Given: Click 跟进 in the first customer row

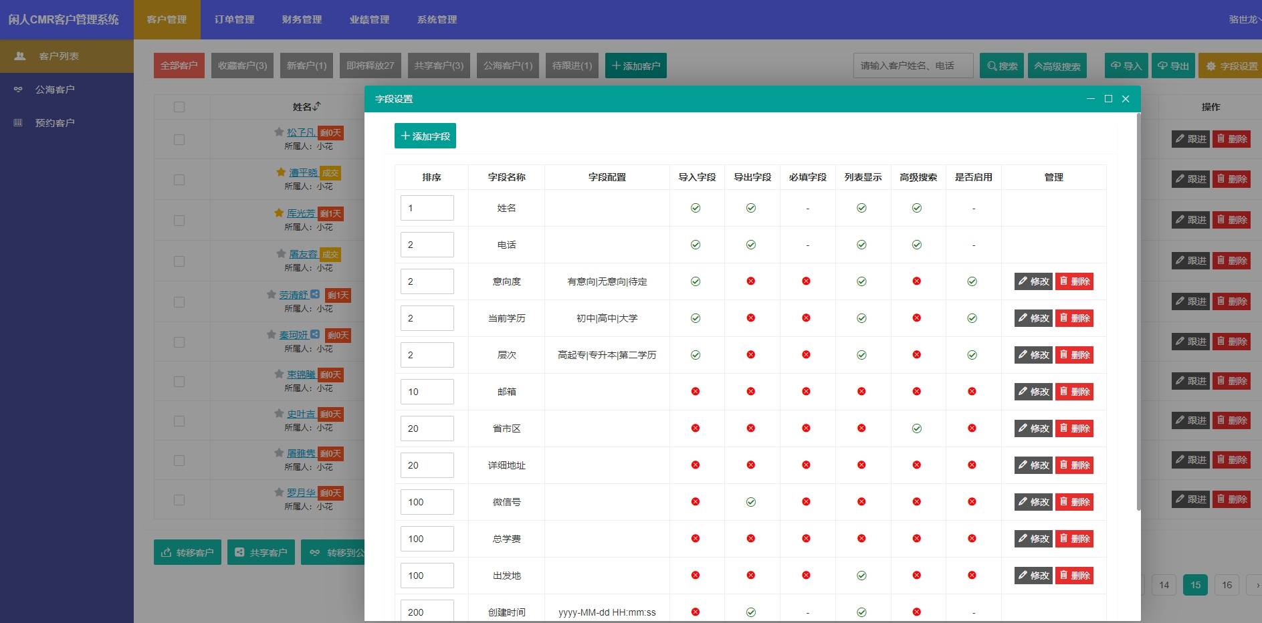Looking at the screenshot, I should pyautogui.click(x=1190, y=139).
